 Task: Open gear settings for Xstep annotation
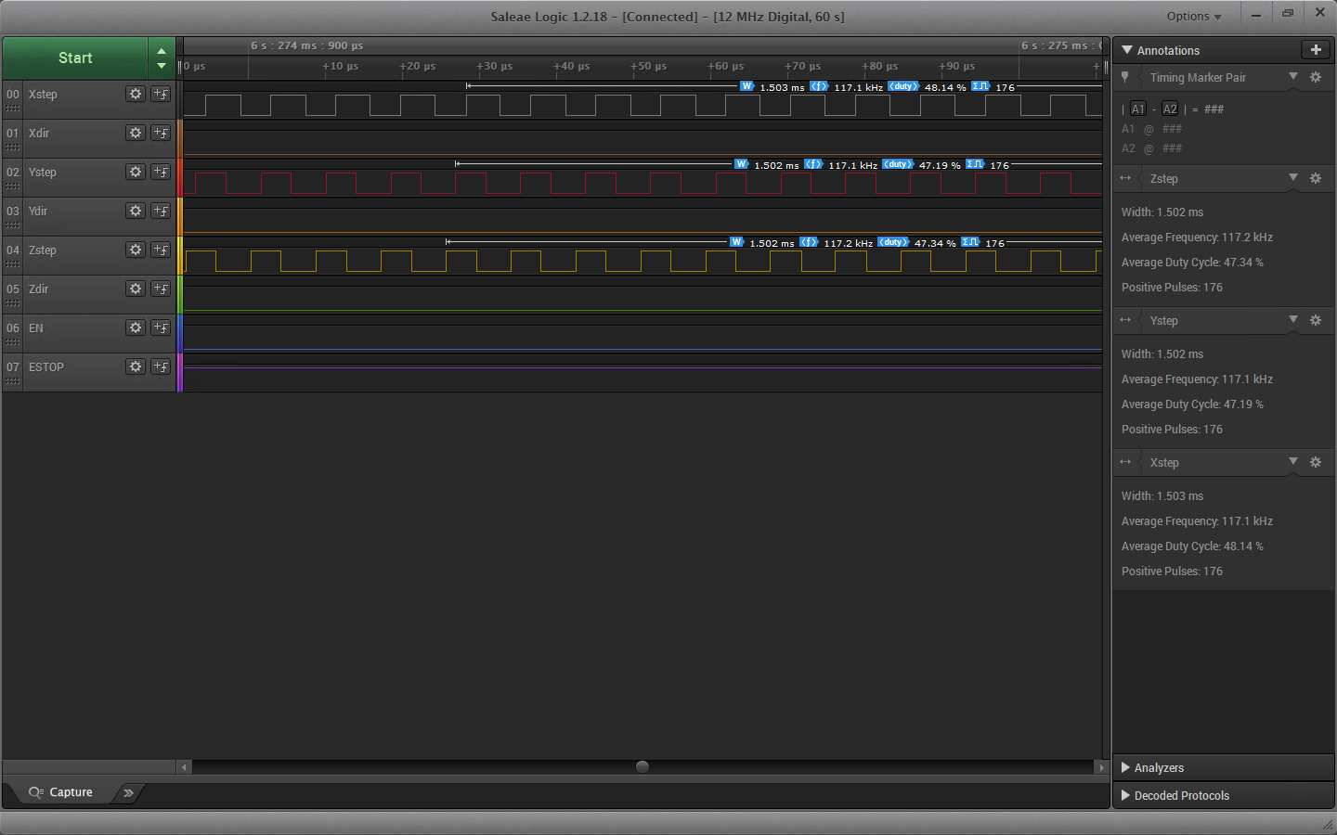pos(1316,462)
